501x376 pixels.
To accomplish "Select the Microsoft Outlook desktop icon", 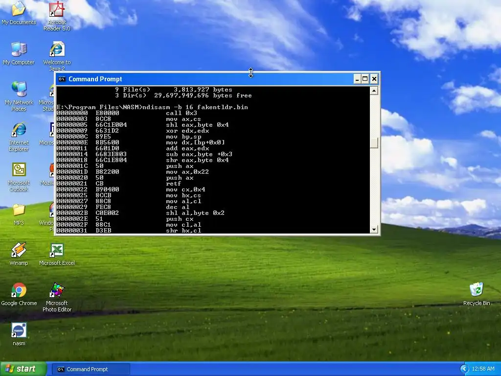I will pos(19,176).
